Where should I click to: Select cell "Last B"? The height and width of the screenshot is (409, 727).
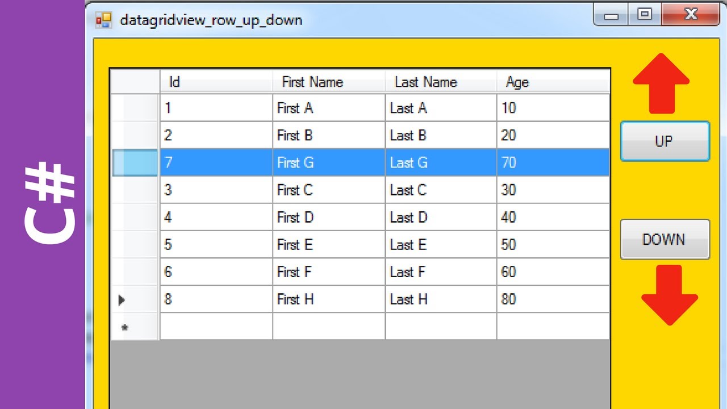pyautogui.click(x=441, y=135)
